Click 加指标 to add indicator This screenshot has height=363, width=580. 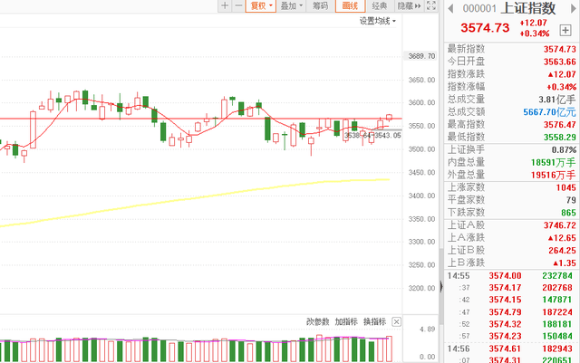345,321
